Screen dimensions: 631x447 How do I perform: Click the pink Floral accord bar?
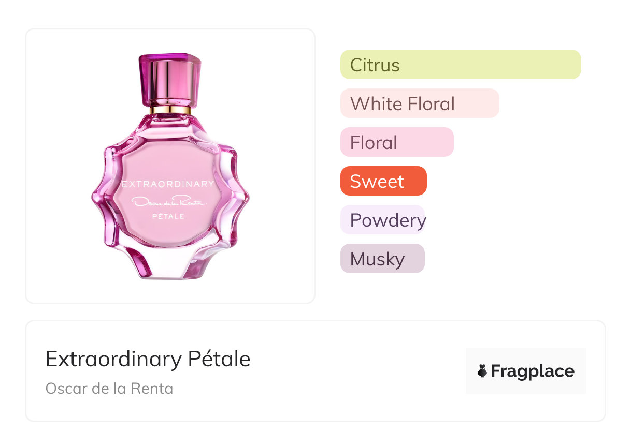[396, 142]
